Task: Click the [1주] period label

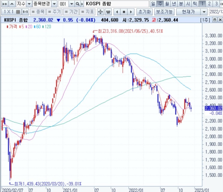Action: (x=205, y=20)
